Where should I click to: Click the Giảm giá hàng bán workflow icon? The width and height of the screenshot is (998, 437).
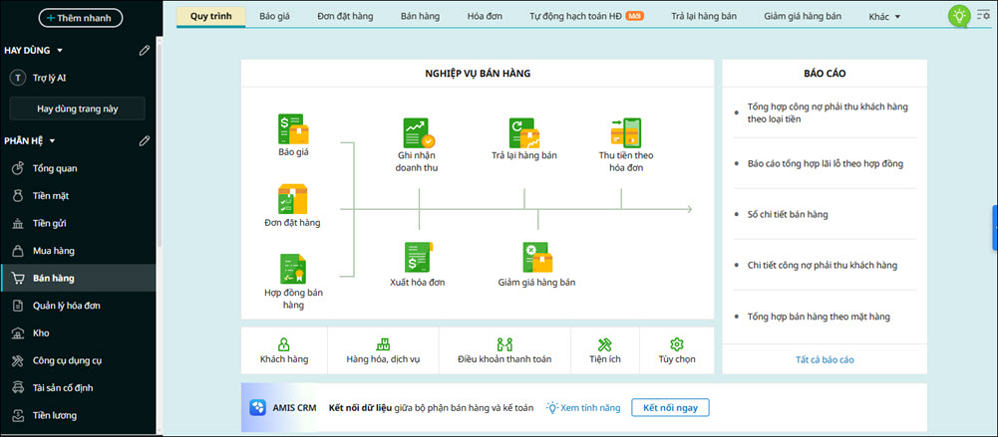[536, 258]
